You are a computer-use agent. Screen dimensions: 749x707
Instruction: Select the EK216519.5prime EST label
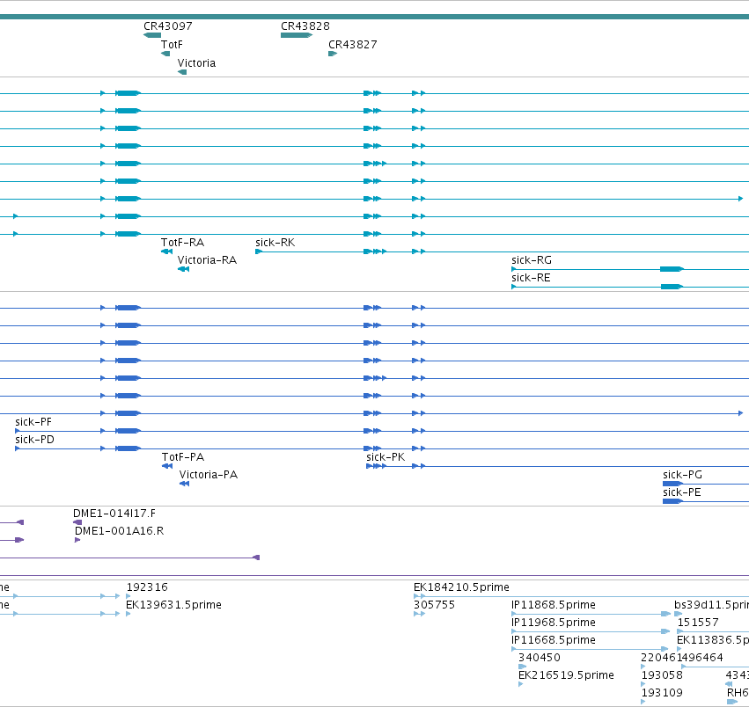click(566, 675)
